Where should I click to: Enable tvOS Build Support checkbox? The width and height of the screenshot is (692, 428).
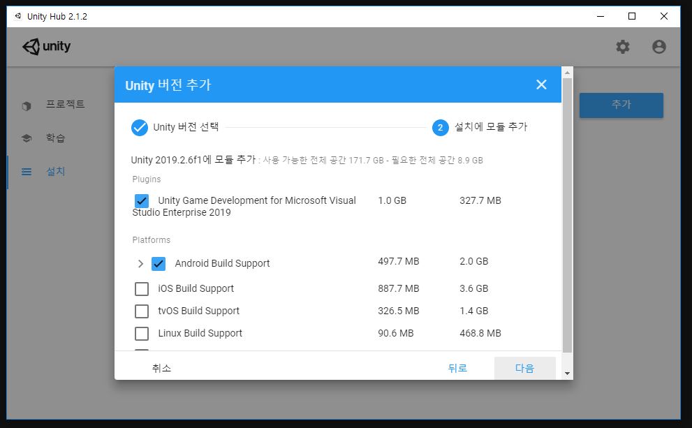[x=142, y=311]
